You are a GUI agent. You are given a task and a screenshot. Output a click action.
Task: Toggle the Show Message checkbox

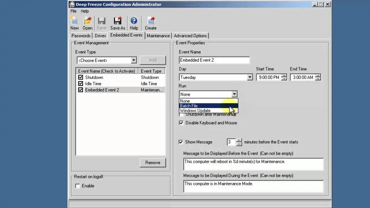click(181, 142)
